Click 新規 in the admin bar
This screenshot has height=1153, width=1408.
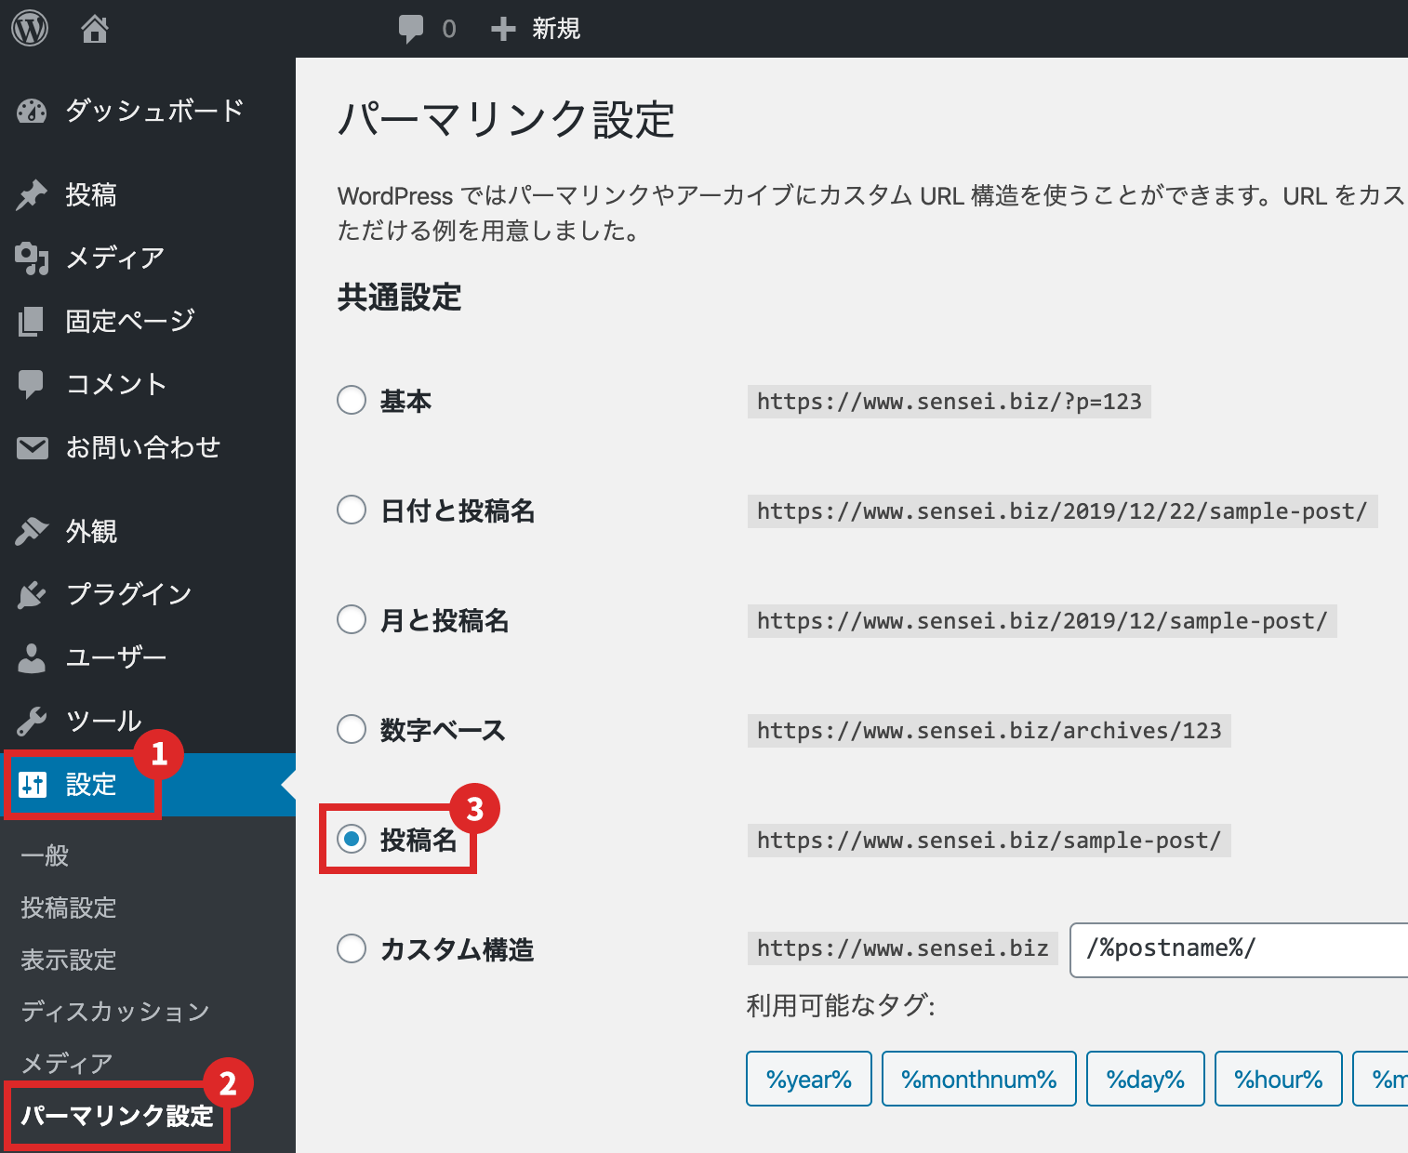point(556,29)
